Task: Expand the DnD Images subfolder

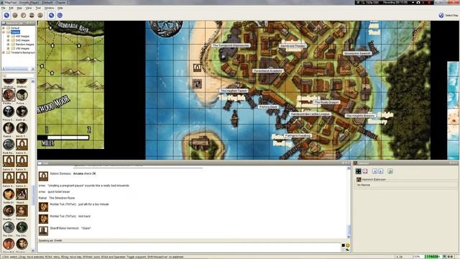Action: point(8,40)
